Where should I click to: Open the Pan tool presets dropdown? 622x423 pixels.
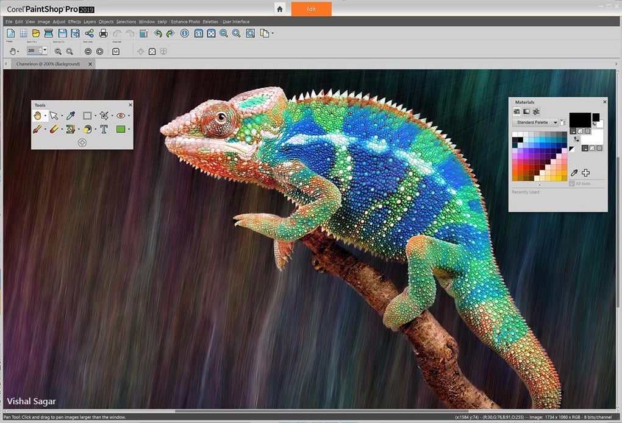(18, 51)
